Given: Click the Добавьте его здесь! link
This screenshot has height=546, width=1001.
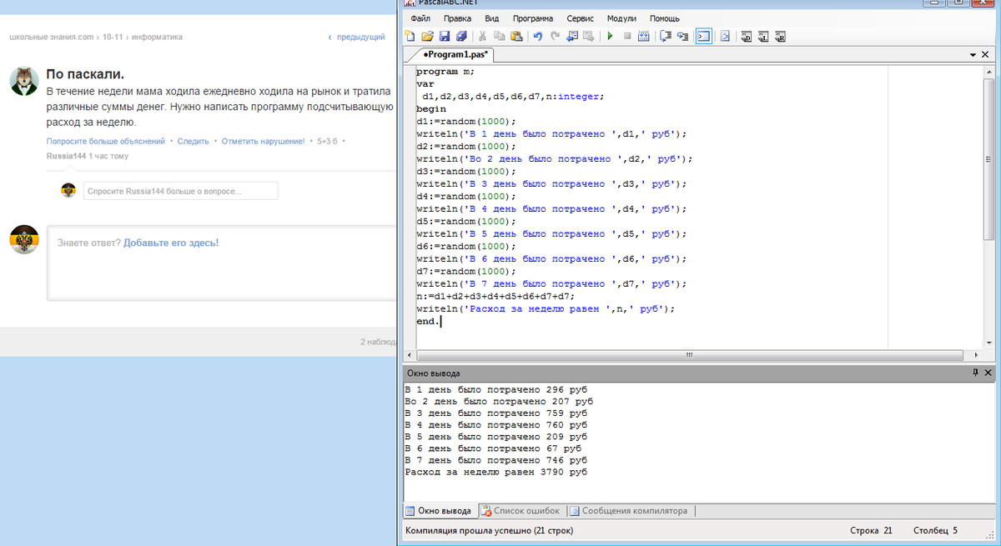Looking at the screenshot, I should [171, 243].
